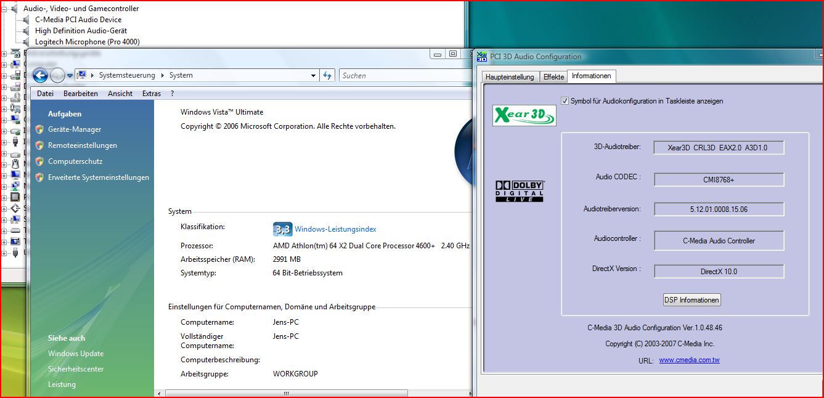Select High Definition Audio-Gerät entry
824x398 pixels.
[81, 31]
